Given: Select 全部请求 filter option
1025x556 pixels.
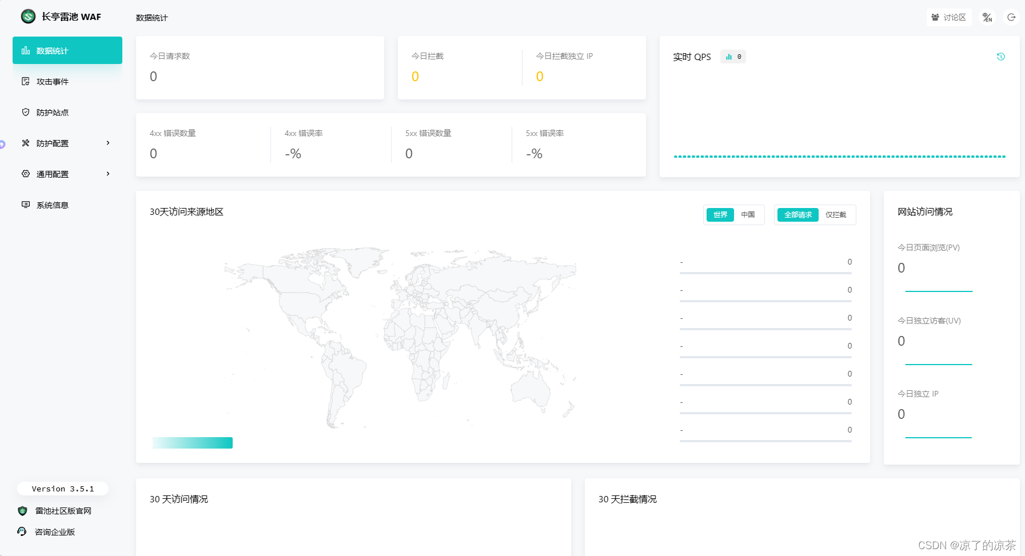Looking at the screenshot, I should [x=798, y=214].
